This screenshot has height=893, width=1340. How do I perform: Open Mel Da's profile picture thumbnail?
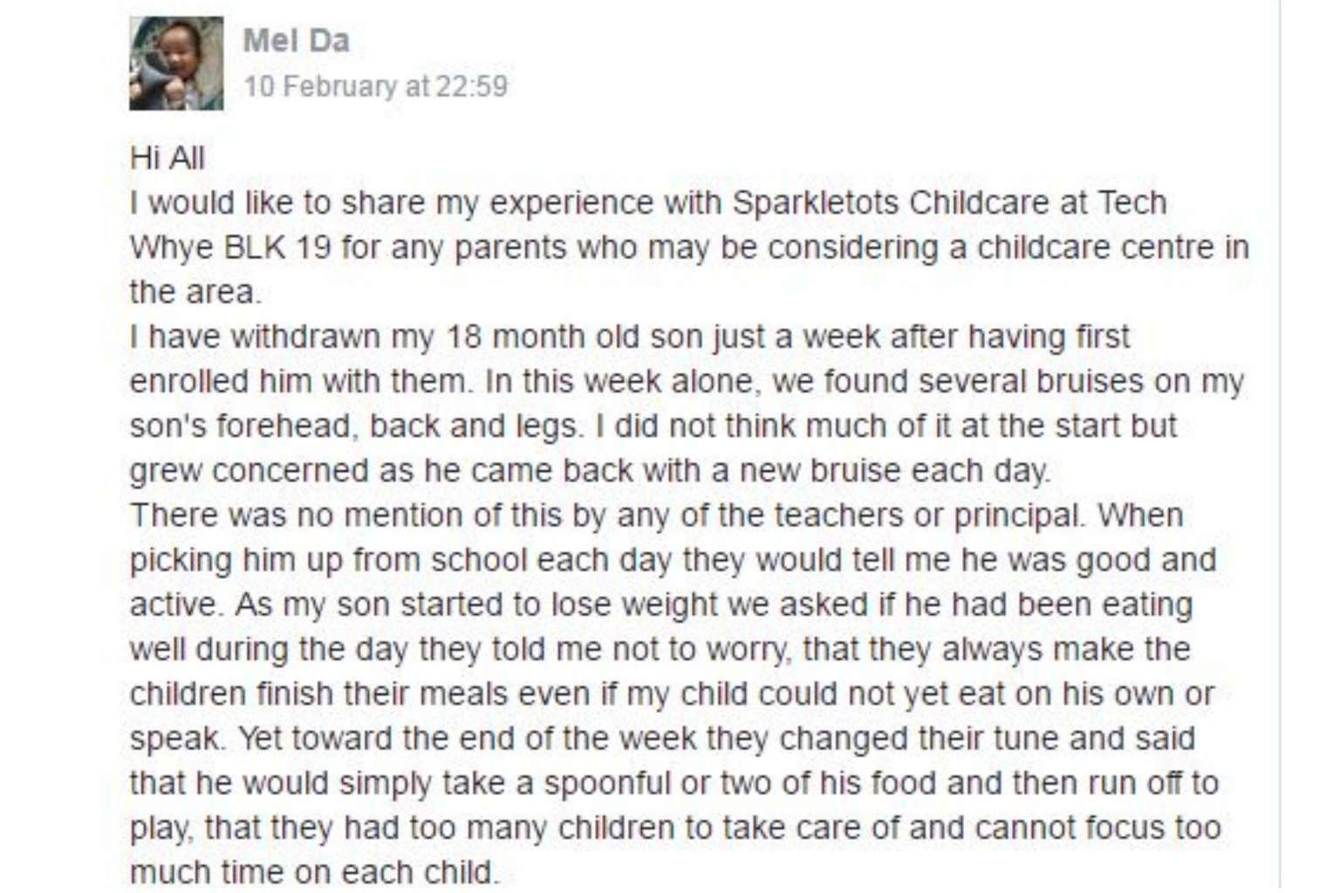coord(176,64)
